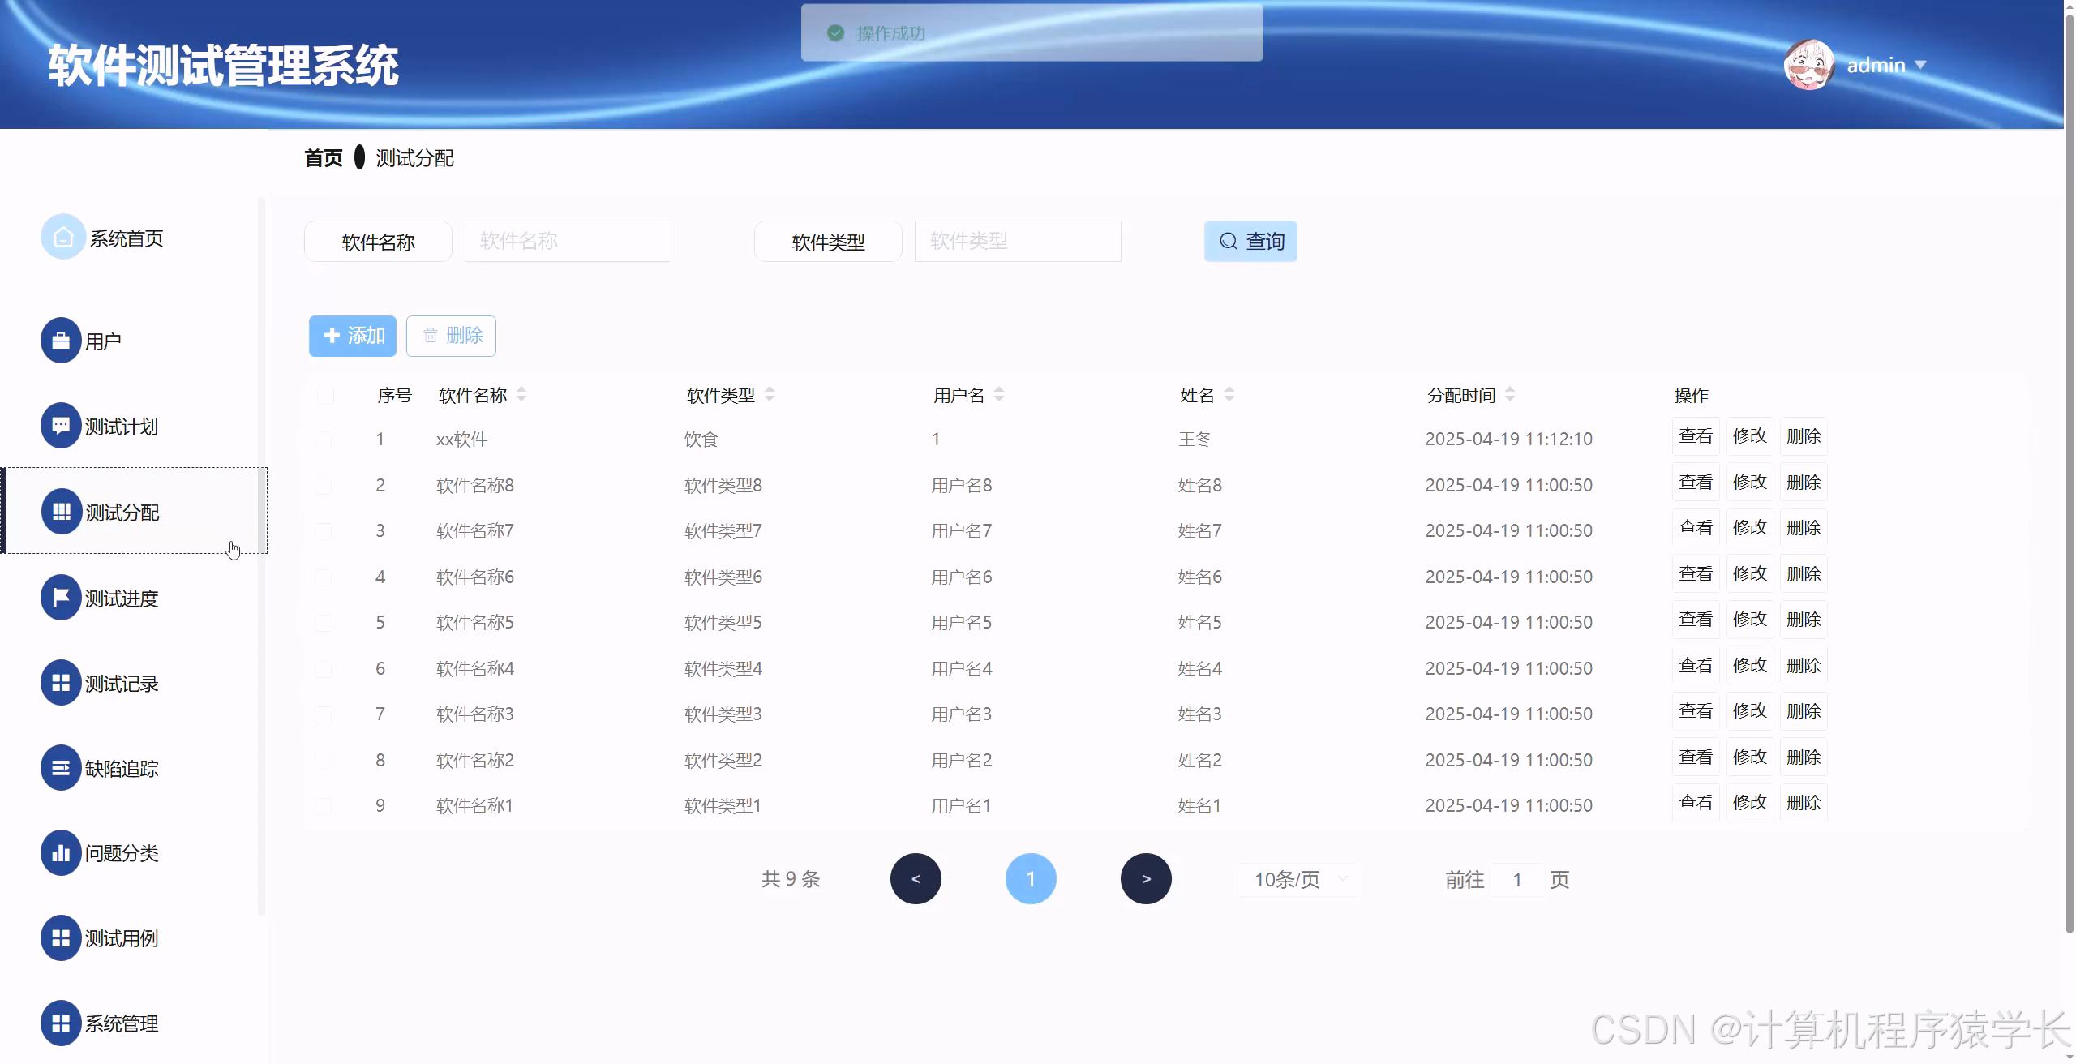Sort table by 软件名称 column arrows
Image resolution: width=2076 pixels, height=1064 pixels.
point(521,395)
